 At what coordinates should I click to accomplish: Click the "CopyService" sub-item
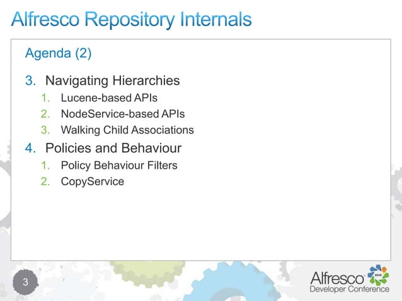pos(92,182)
